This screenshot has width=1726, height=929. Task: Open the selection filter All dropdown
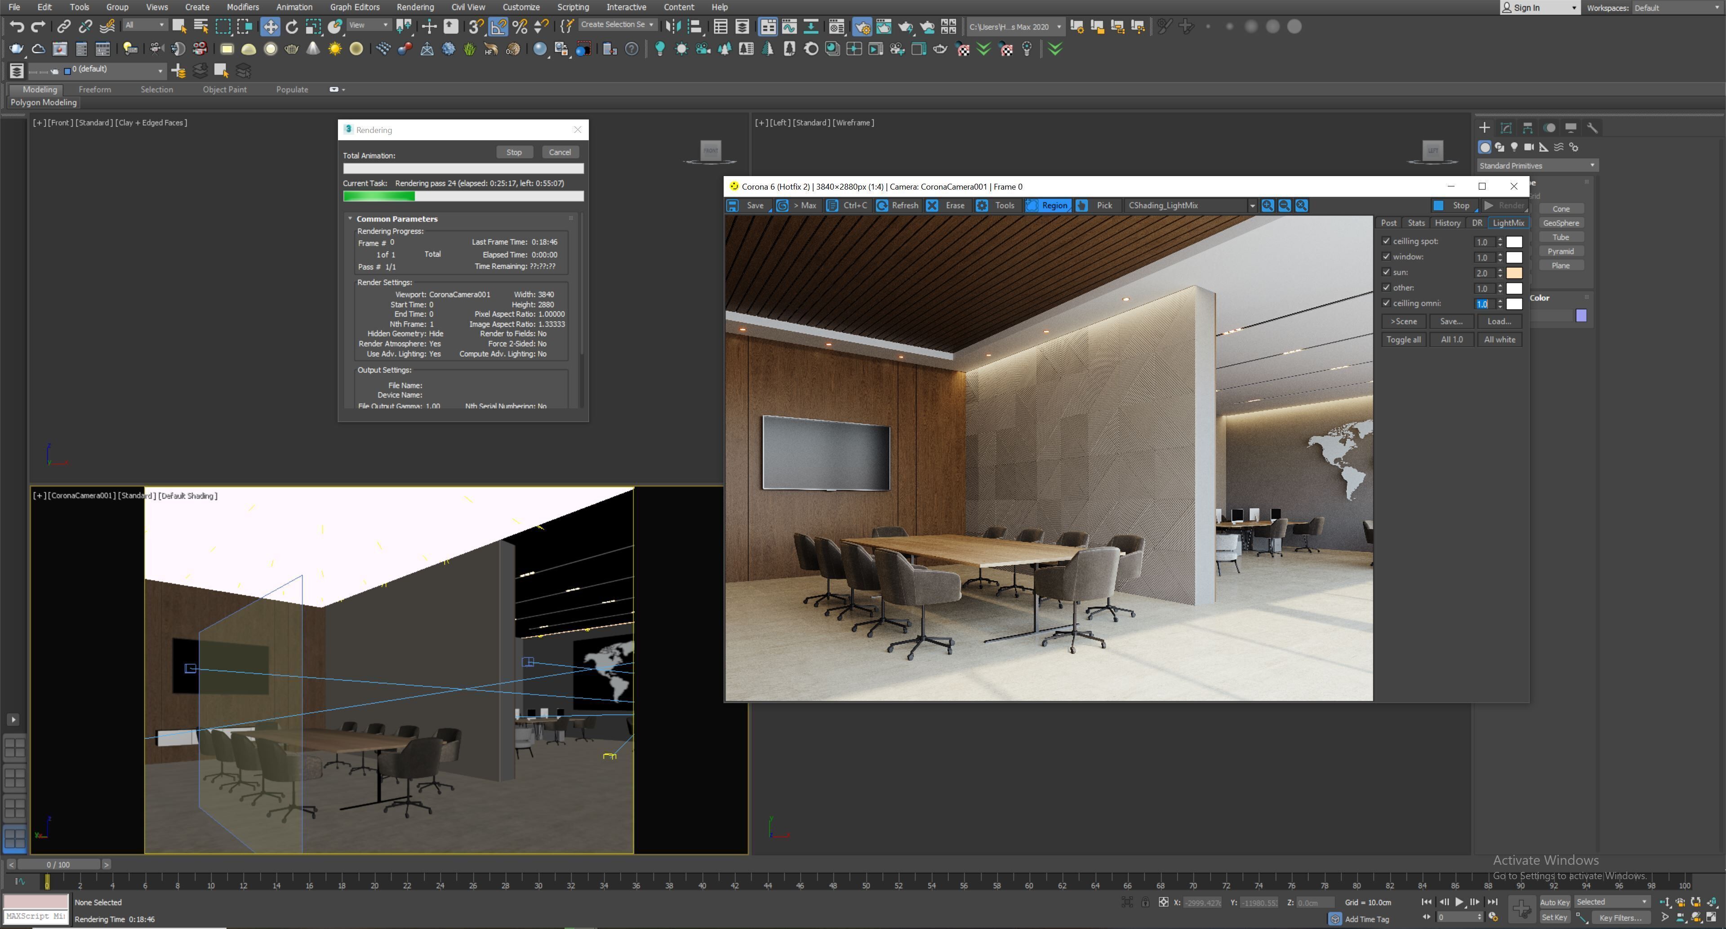145,25
